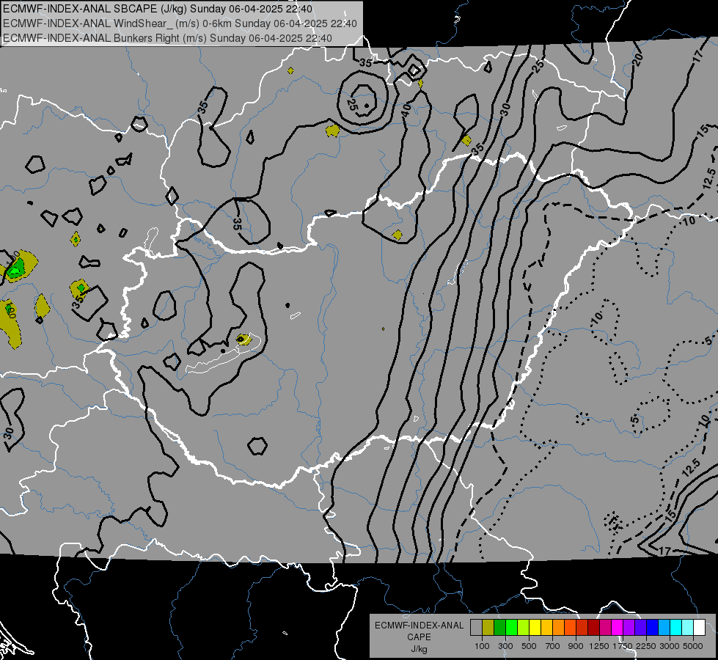This screenshot has width=718, height=660.
Task: Select the dark green legend swatch
Action: pyautogui.click(x=499, y=628)
